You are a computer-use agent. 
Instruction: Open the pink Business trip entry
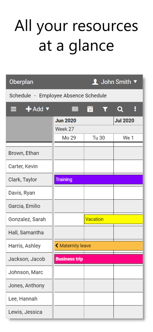point(98,259)
